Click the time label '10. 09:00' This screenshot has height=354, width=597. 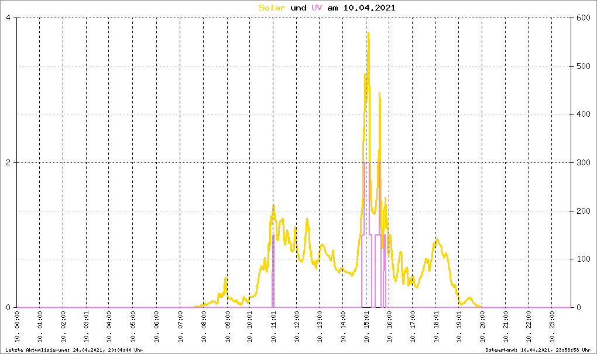tap(228, 327)
